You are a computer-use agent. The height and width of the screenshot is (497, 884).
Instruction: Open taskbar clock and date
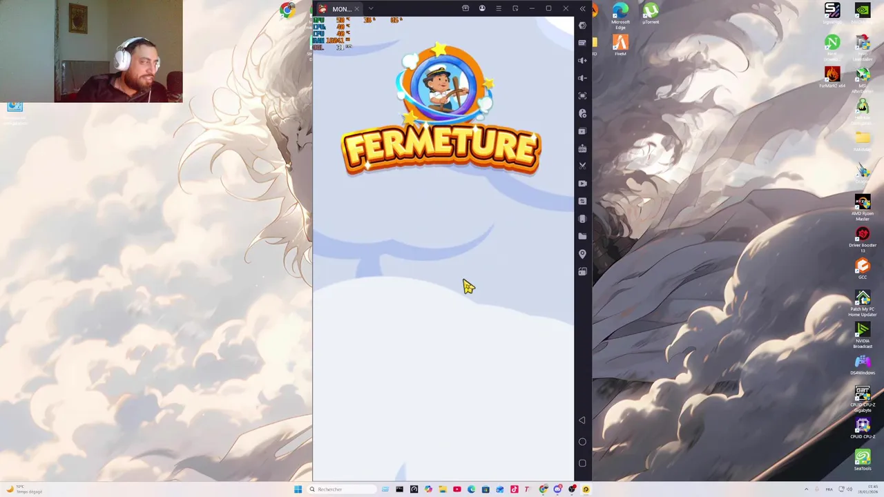click(867, 489)
